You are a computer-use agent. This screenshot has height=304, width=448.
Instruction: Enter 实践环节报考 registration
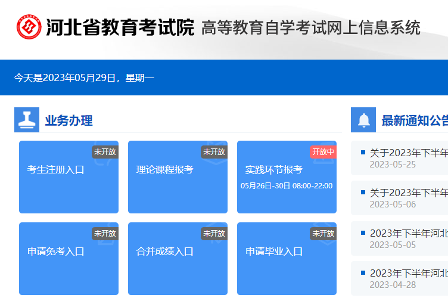[287, 177]
